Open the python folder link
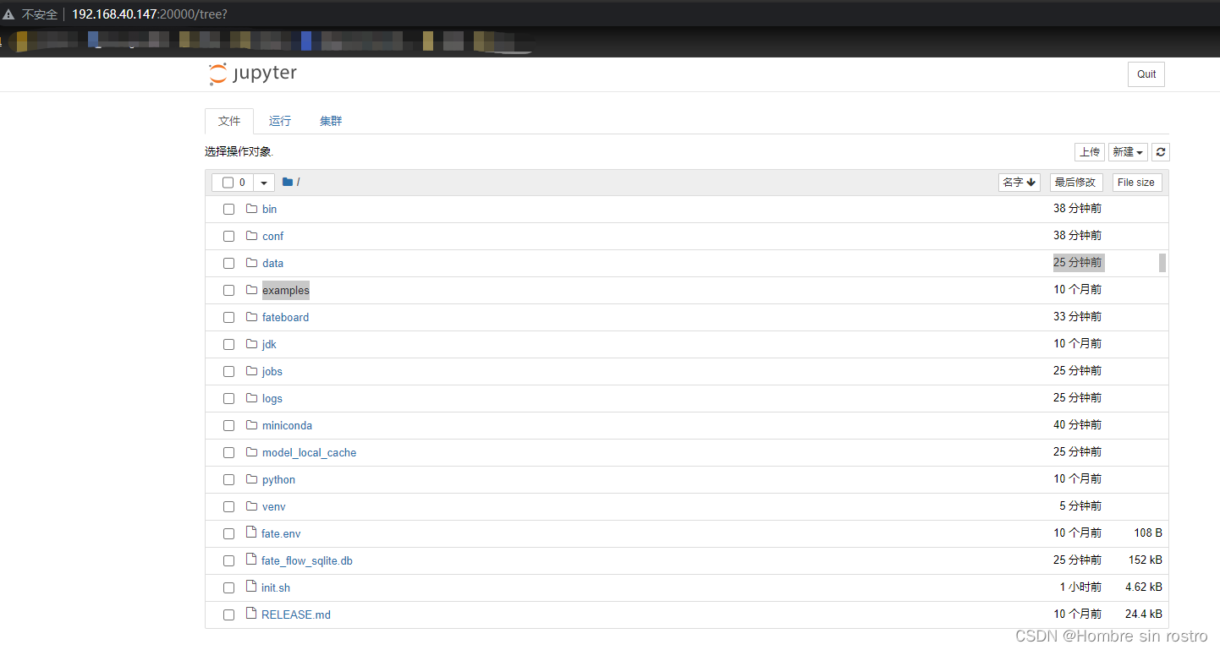 [x=279, y=479]
